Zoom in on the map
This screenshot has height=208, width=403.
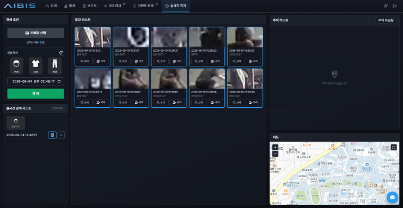[275, 148]
